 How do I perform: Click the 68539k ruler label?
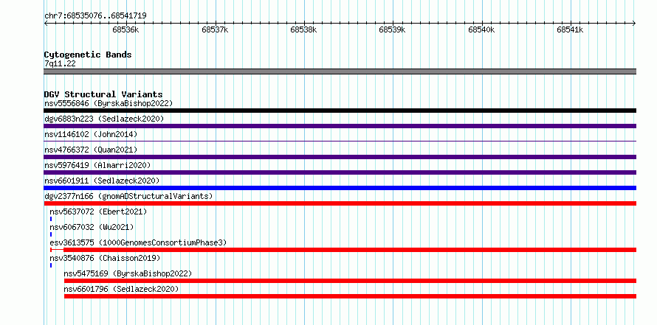(392, 29)
